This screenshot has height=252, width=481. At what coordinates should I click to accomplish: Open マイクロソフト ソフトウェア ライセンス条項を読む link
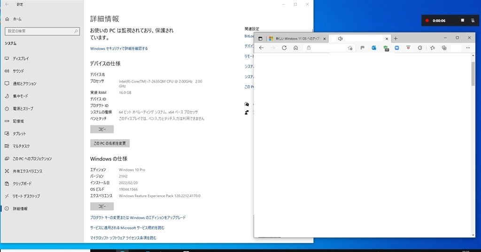(x=123, y=238)
